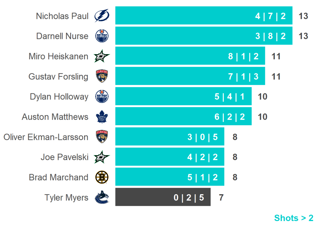
Task: Click Florida Panthers logo beside Gustav Forsling
Action: [102, 76]
